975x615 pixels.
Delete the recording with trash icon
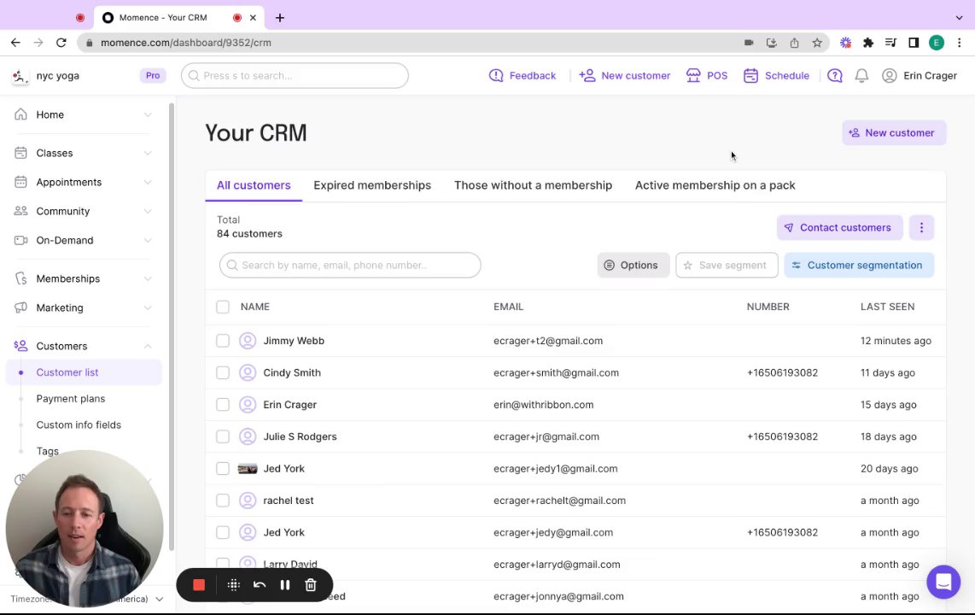click(311, 584)
